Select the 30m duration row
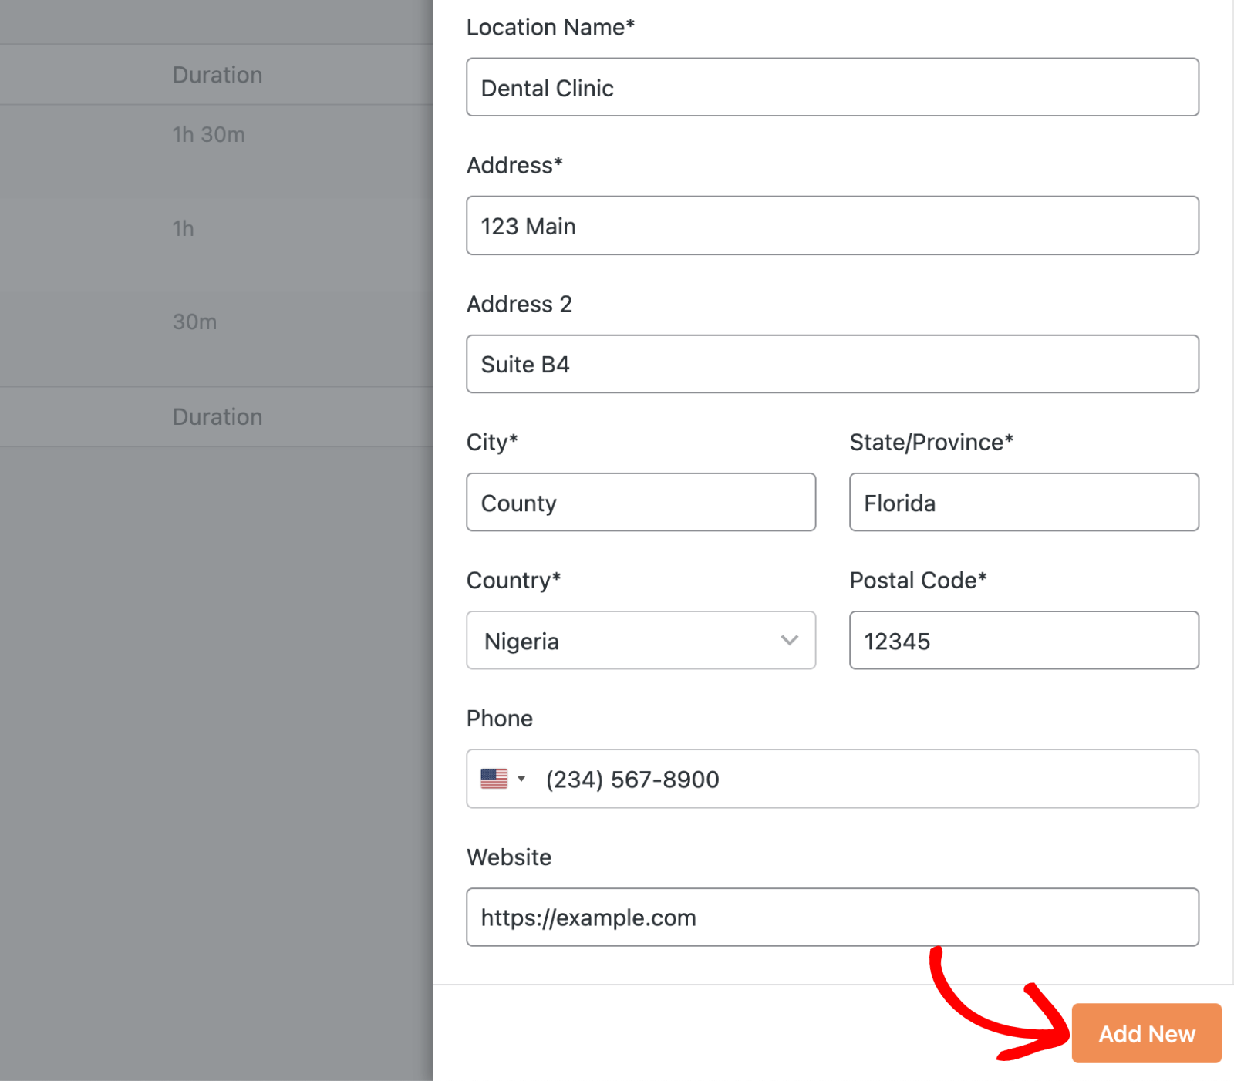This screenshot has width=1234, height=1081. pos(194,322)
